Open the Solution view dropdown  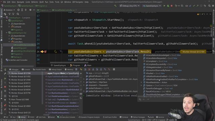pos(9,10)
